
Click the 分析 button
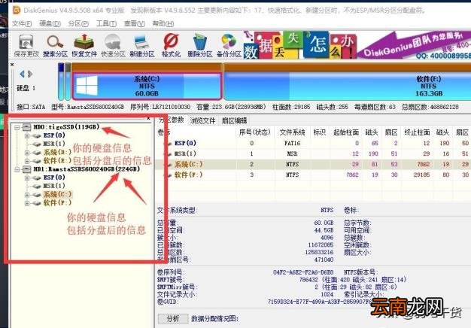pyautogui.click(x=173, y=319)
